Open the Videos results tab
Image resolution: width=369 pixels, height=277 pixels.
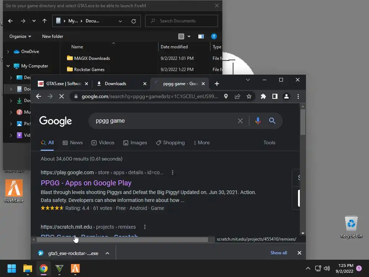coord(103,143)
